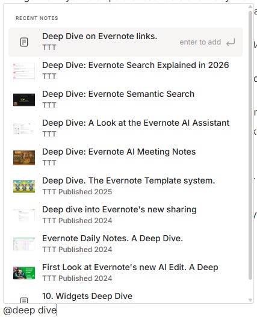This screenshot has width=257, height=317.
Task: Click the scroll up arrow of the list
Action: pyautogui.click(x=250, y=7)
